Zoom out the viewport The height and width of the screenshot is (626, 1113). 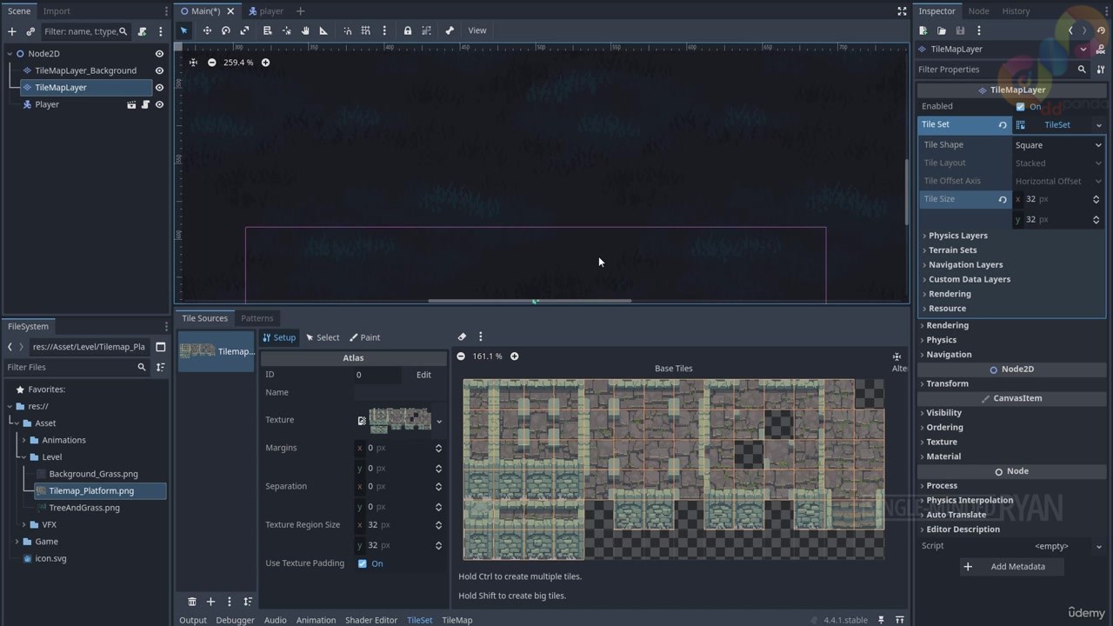coord(211,63)
